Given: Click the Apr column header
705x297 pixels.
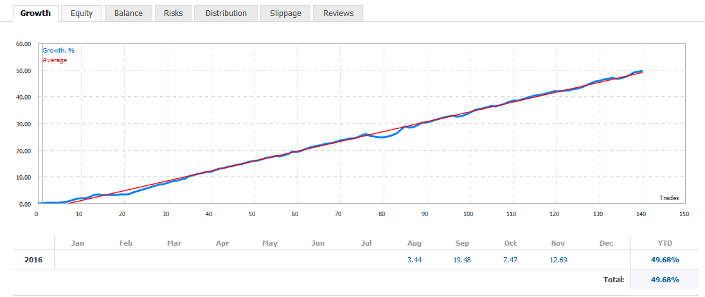Looking at the screenshot, I should tap(222, 243).
